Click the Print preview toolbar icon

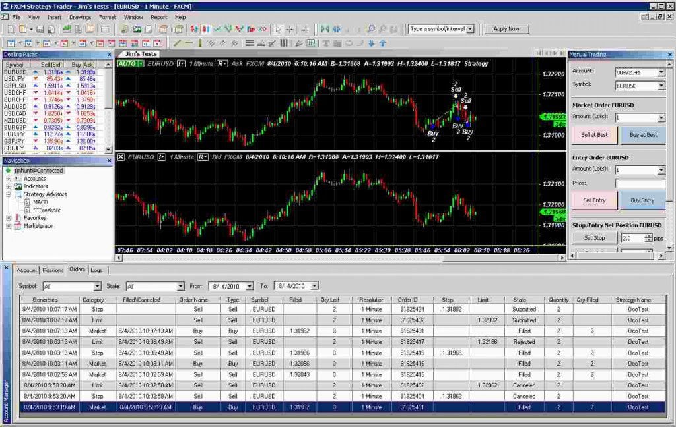point(51,29)
